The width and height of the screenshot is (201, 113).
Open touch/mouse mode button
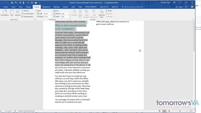tap(24, 3)
